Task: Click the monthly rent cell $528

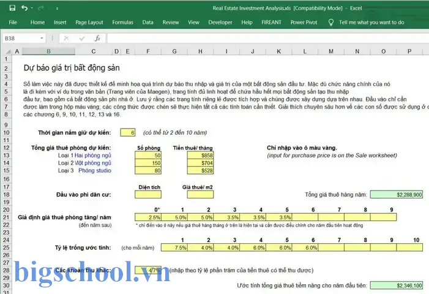Action: point(200,170)
